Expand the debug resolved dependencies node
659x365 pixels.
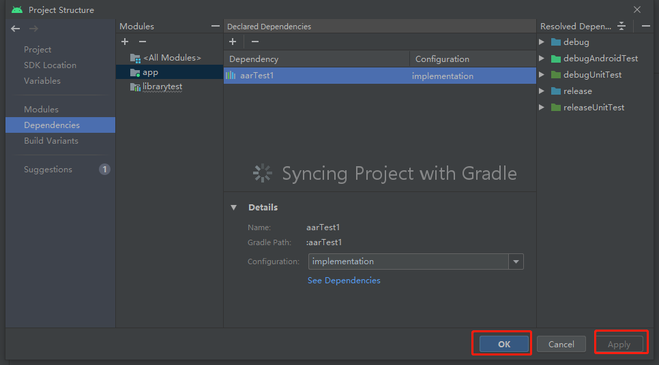point(542,42)
